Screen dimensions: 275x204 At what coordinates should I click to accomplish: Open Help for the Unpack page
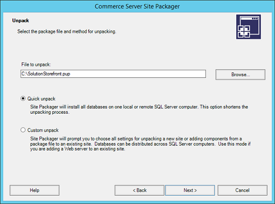click(x=34, y=190)
